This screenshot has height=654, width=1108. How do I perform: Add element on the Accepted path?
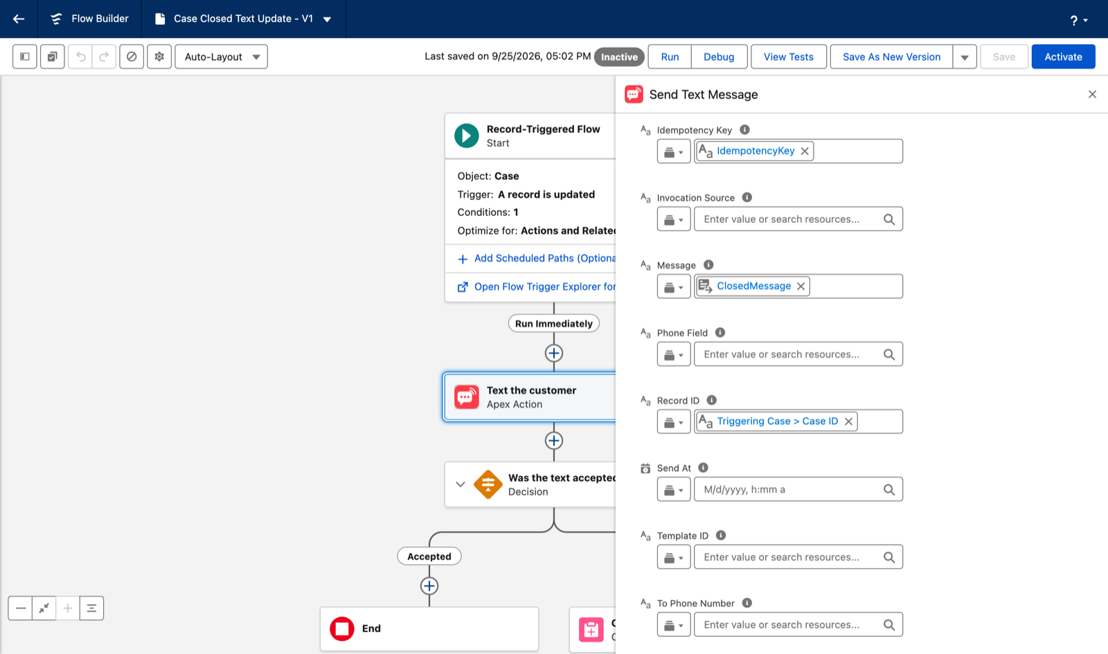tap(429, 586)
